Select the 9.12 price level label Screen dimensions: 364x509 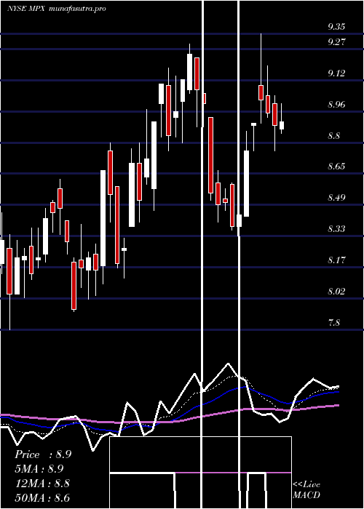pyautogui.click(x=336, y=73)
